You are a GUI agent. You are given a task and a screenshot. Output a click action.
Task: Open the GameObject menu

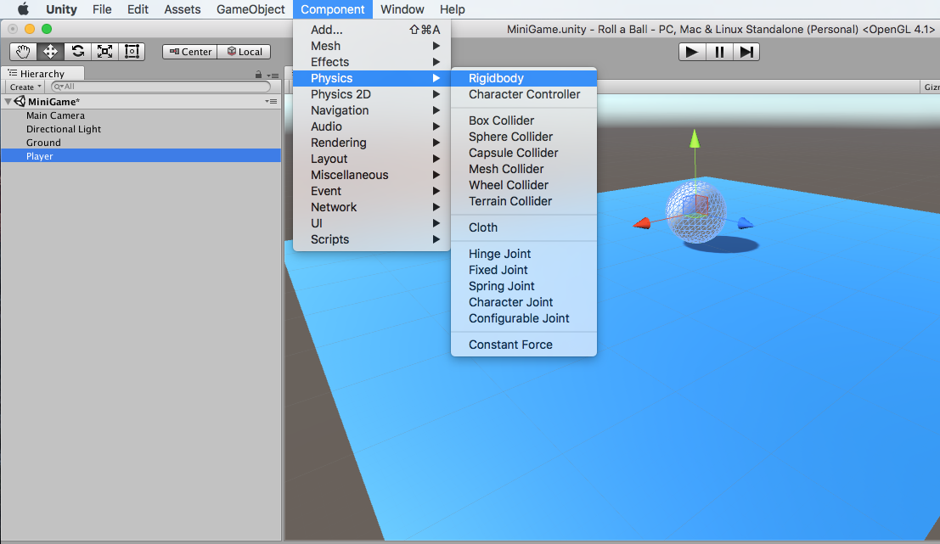point(250,9)
